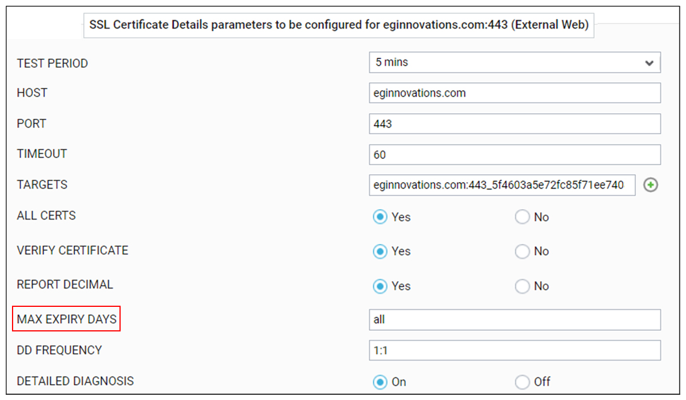Click the highlighted MAX EXPIRY DAYS label

click(x=67, y=319)
